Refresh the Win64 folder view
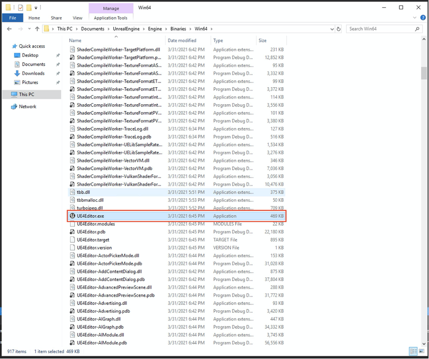This screenshot has width=429, height=359. 339,29
